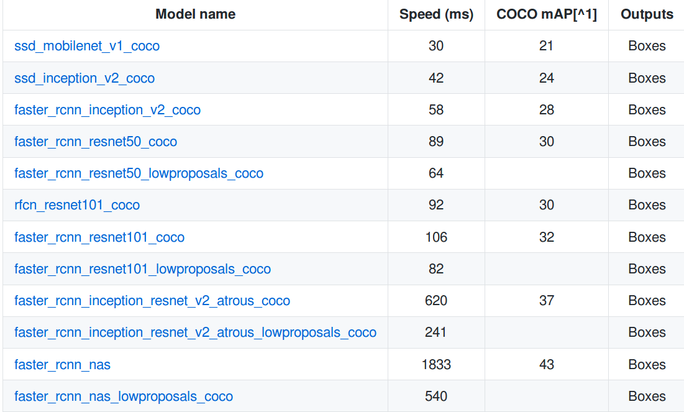
Task: Select the faster_rcnn_resnet50_lowproposals_coco link
Action: click(139, 173)
